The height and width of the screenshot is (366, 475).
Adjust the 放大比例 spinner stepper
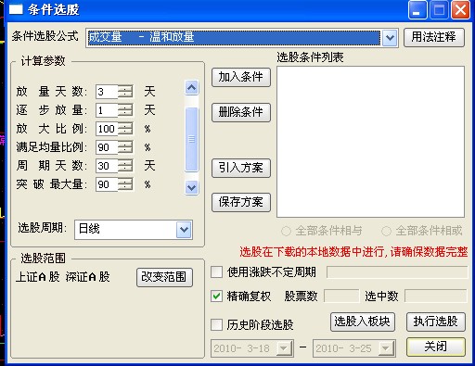125,129
